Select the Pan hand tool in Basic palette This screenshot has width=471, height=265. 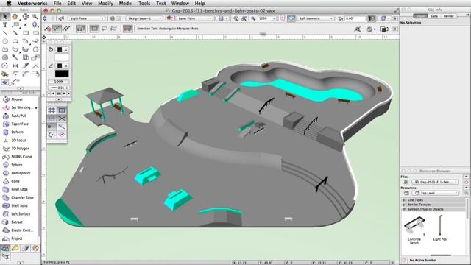15,16
